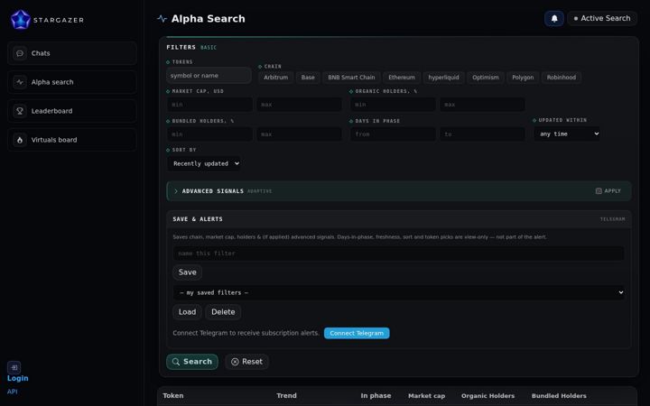
Task: Open the Leaderboard page
Action: pyautogui.click(x=72, y=111)
